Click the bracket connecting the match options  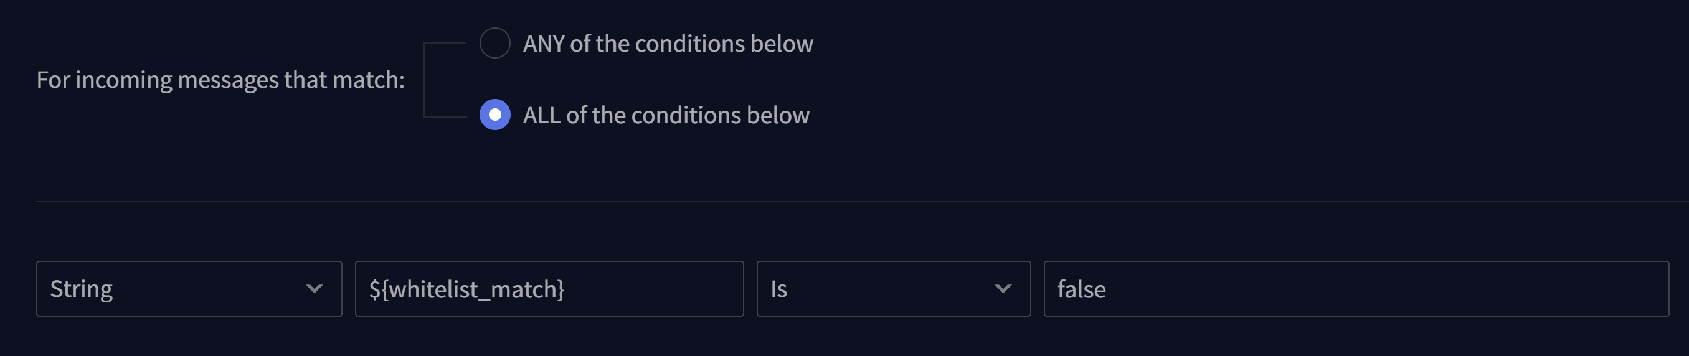tap(425, 79)
